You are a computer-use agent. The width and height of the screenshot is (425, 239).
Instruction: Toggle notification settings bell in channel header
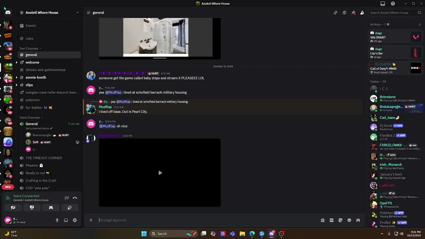coord(344,13)
